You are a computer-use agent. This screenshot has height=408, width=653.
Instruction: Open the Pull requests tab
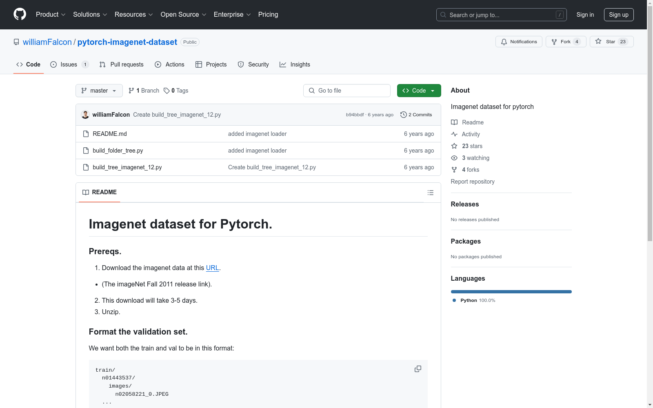click(x=122, y=64)
